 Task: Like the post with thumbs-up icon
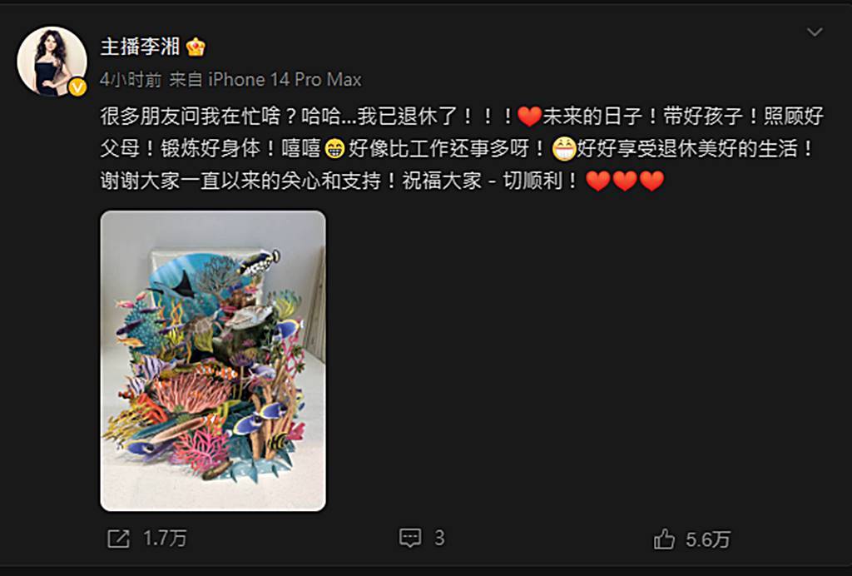pos(664,539)
